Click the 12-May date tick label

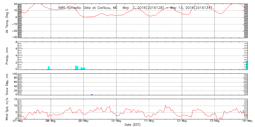182,121
